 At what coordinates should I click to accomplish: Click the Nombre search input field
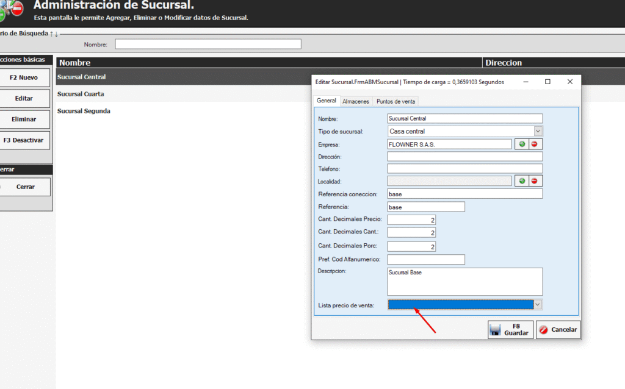(x=208, y=45)
